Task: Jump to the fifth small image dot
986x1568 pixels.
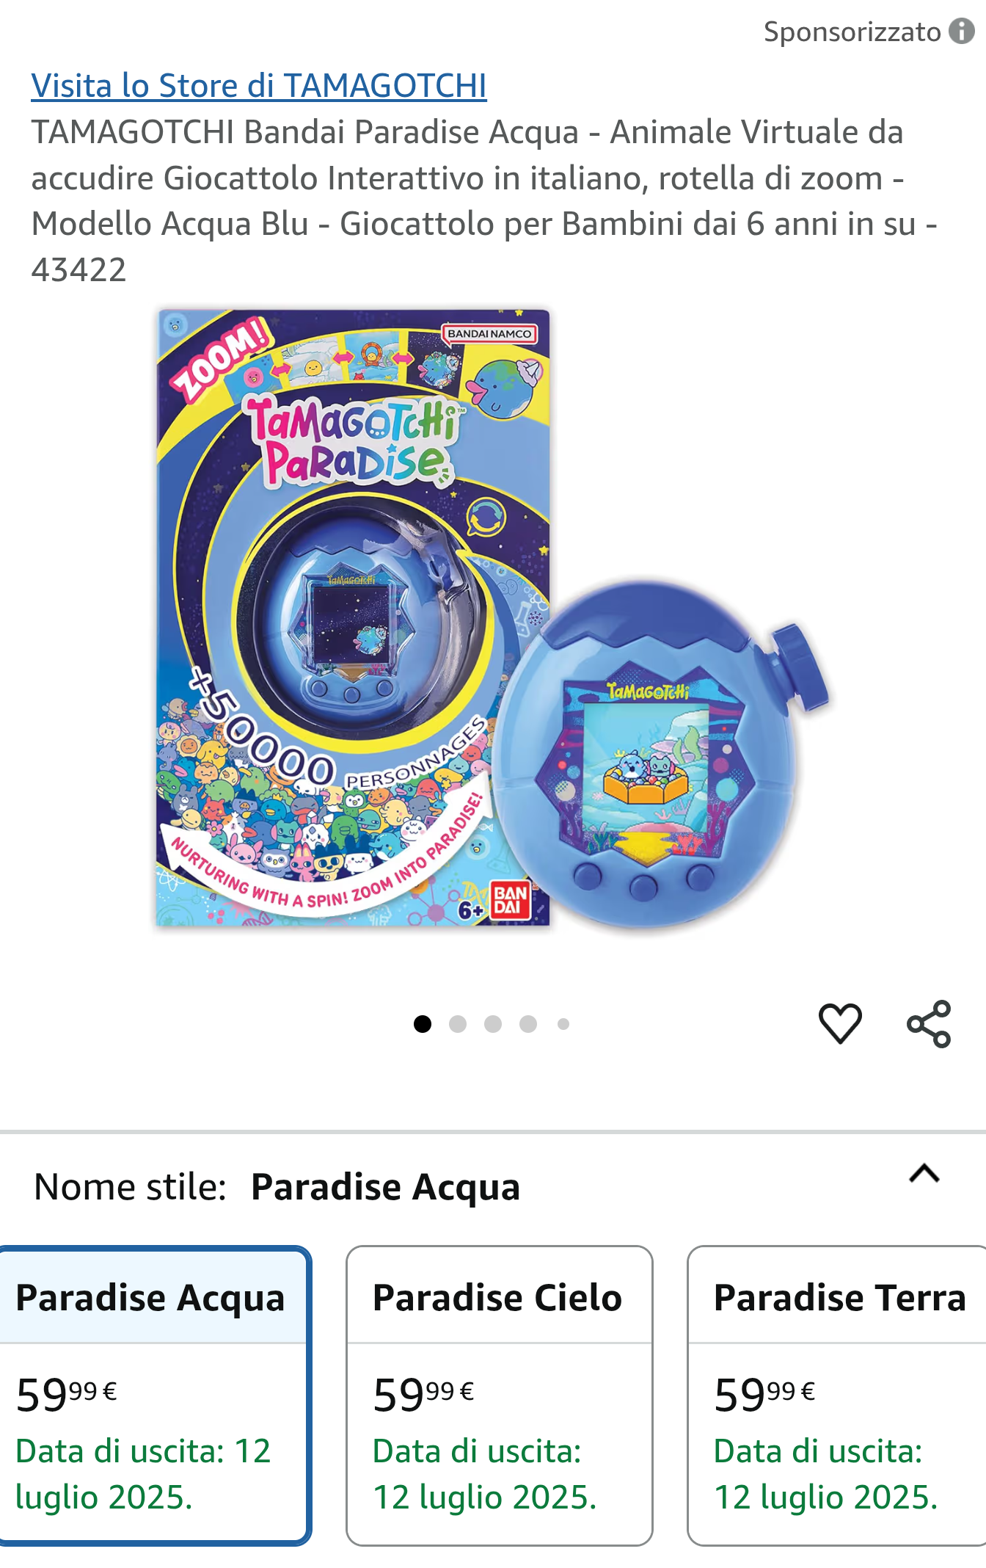Action: (563, 1024)
